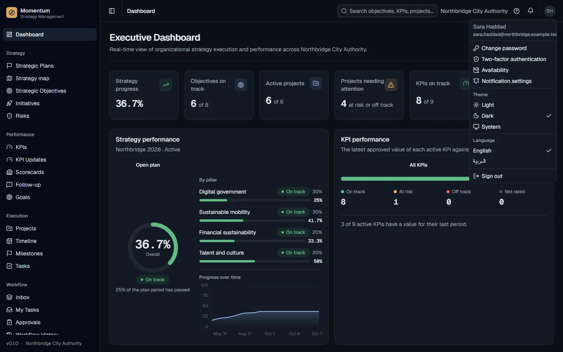The width and height of the screenshot is (563, 352).
Task: Open the KPI Updates page
Action: pyautogui.click(x=50, y=160)
